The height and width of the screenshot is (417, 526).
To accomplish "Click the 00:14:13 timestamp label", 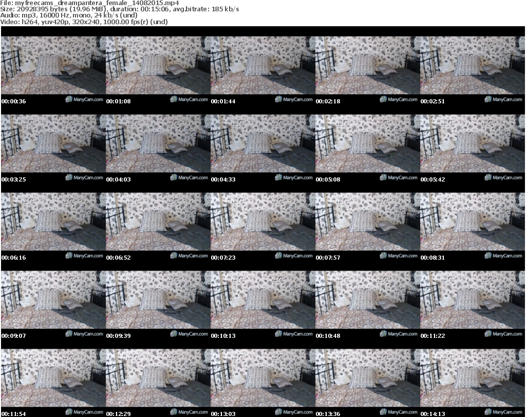I will tap(433, 414).
